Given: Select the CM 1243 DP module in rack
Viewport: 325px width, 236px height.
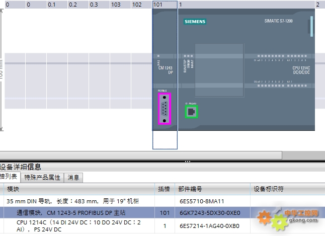Looking at the screenshot, I should coord(165,69).
